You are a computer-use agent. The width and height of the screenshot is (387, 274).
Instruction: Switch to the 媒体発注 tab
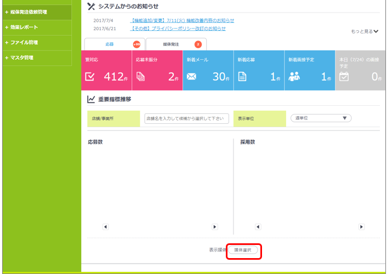(175, 44)
